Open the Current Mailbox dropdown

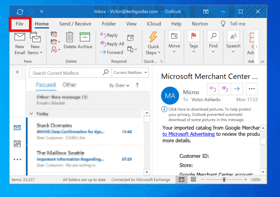tap(130, 72)
